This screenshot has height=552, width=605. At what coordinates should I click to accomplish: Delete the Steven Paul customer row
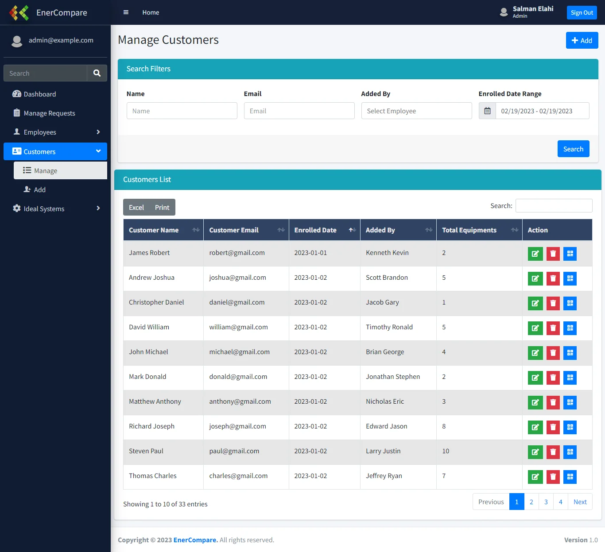(x=553, y=452)
